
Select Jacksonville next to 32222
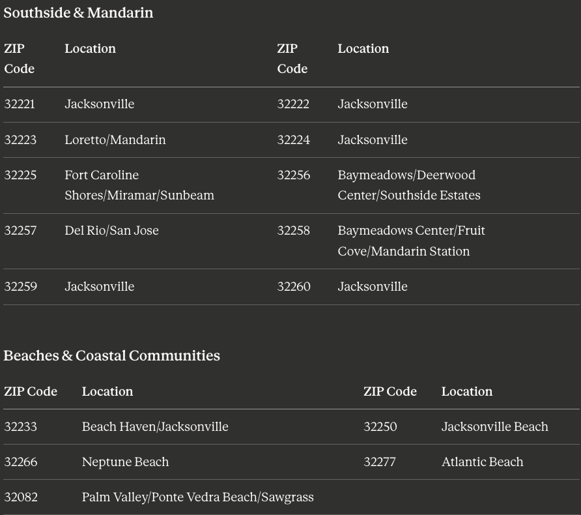[x=373, y=104]
